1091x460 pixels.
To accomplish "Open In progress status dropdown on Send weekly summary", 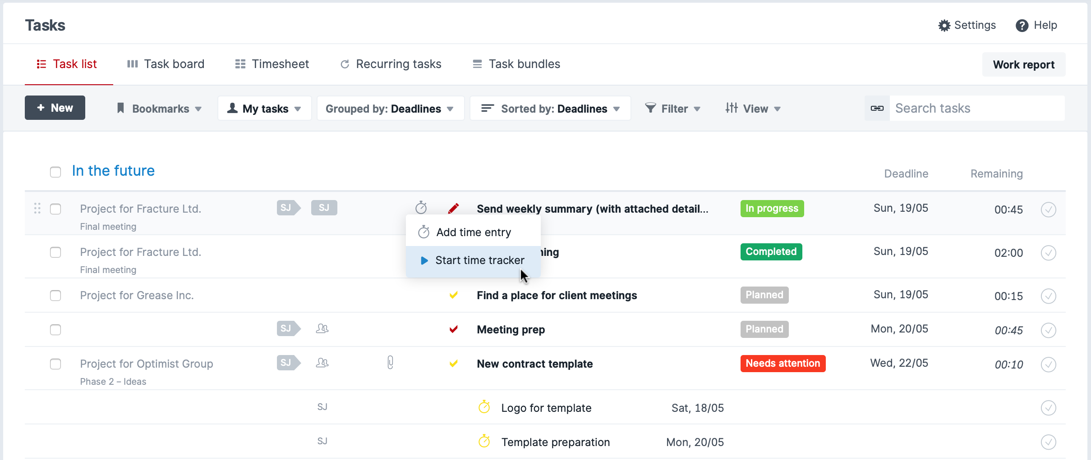I will (772, 209).
